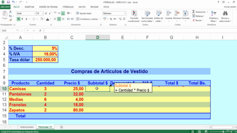Insert cells with Insertar
This screenshot has height=133, width=237.
pos(169,16)
